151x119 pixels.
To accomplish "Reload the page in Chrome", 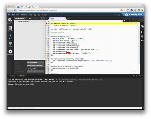I will [x=15, y=10].
